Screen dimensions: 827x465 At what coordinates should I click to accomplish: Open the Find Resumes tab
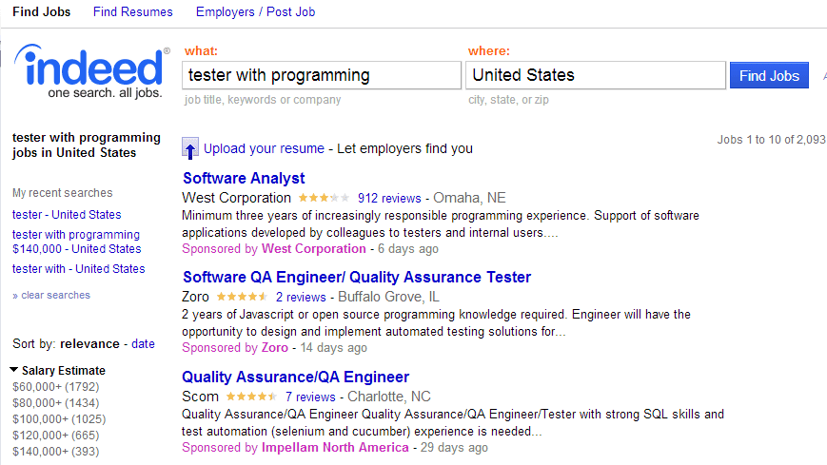coord(133,12)
